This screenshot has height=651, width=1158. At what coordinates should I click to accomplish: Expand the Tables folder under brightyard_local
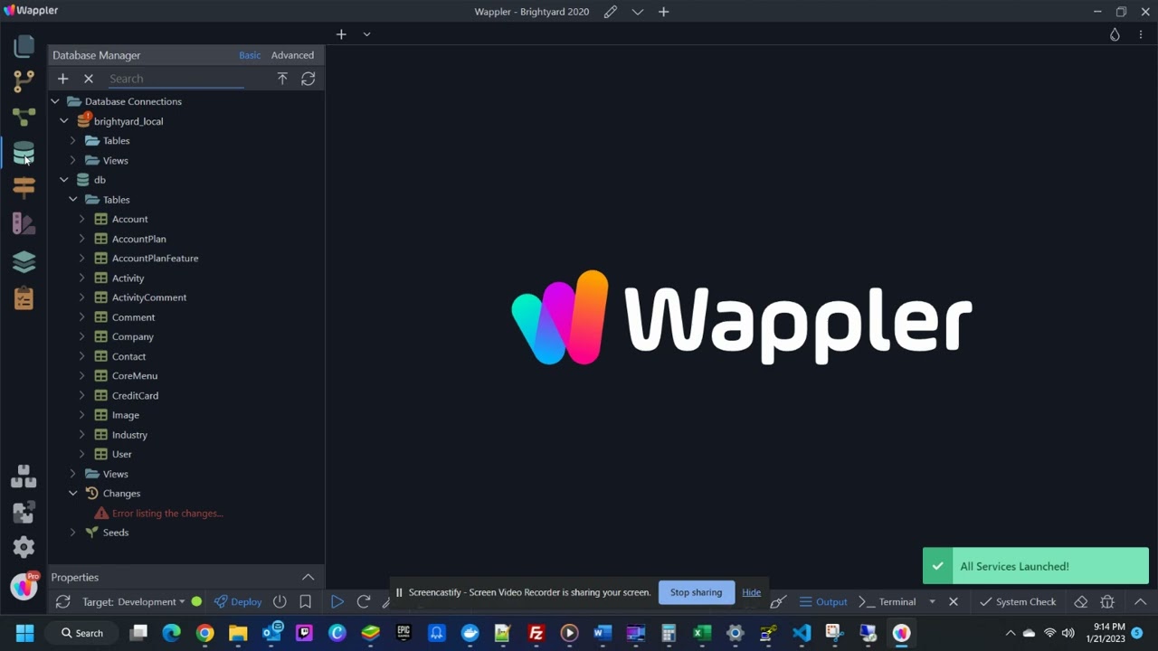73,141
